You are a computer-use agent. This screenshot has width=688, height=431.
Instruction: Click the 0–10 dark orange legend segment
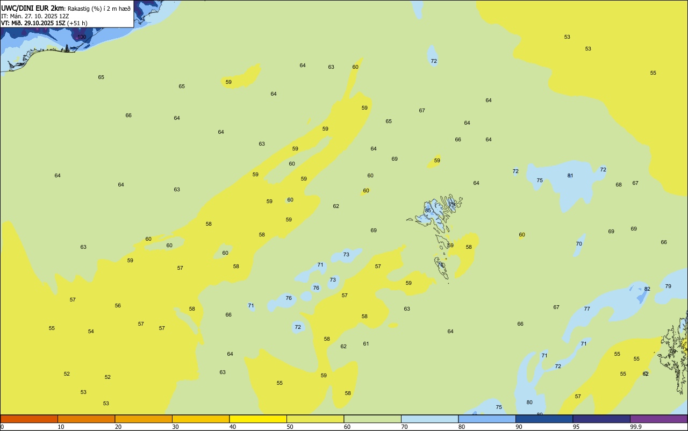click(29, 419)
